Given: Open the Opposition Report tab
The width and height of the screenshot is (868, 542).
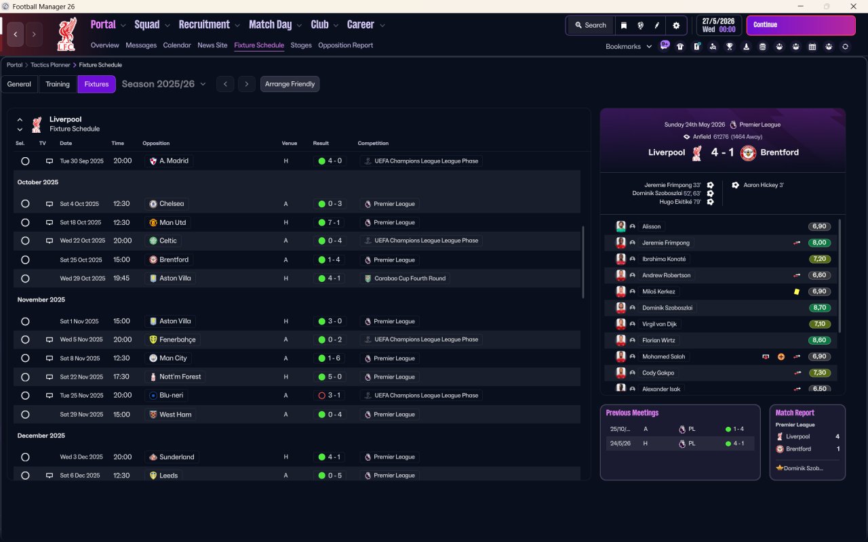Looking at the screenshot, I should (x=345, y=45).
